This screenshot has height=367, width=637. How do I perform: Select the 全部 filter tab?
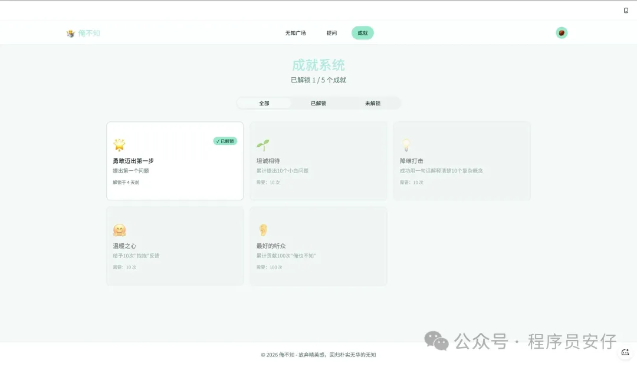point(264,104)
